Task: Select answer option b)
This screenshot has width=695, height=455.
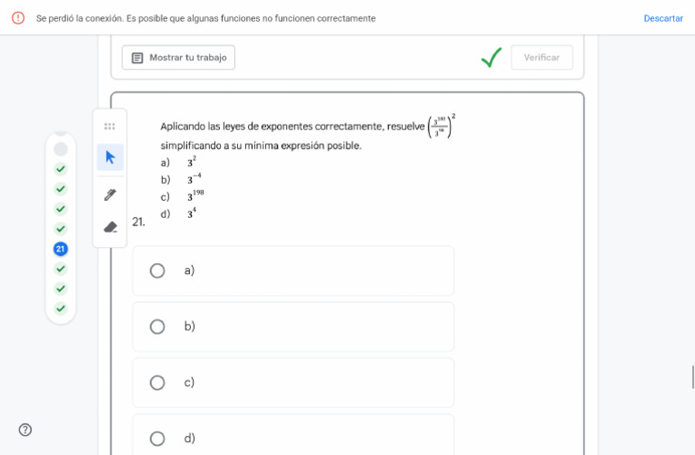Action: (157, 327)
